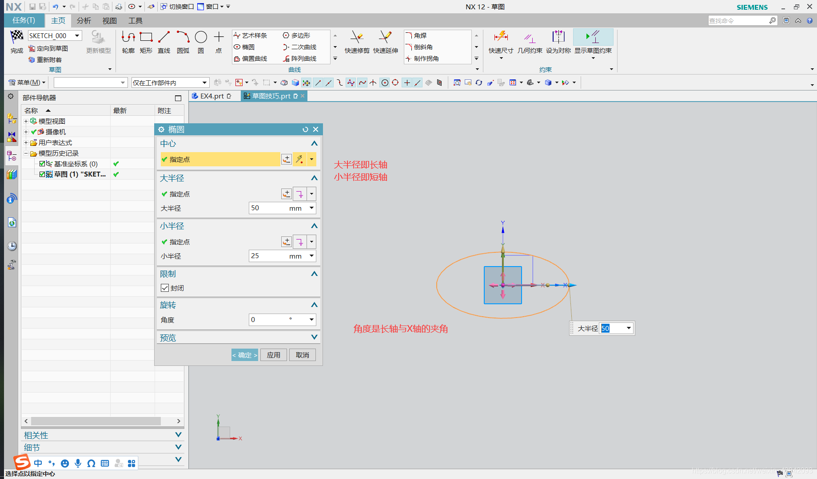
Task: Open the SKETCH_000 name dropdown
Action: point(77,35)
